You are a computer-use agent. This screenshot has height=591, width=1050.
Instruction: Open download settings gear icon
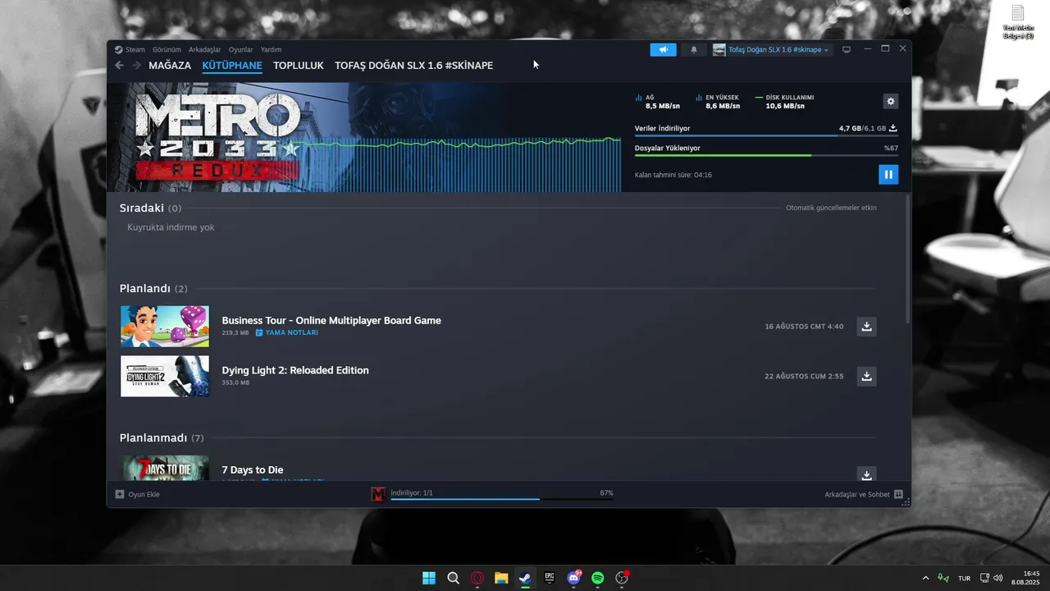tap(891, 101)
